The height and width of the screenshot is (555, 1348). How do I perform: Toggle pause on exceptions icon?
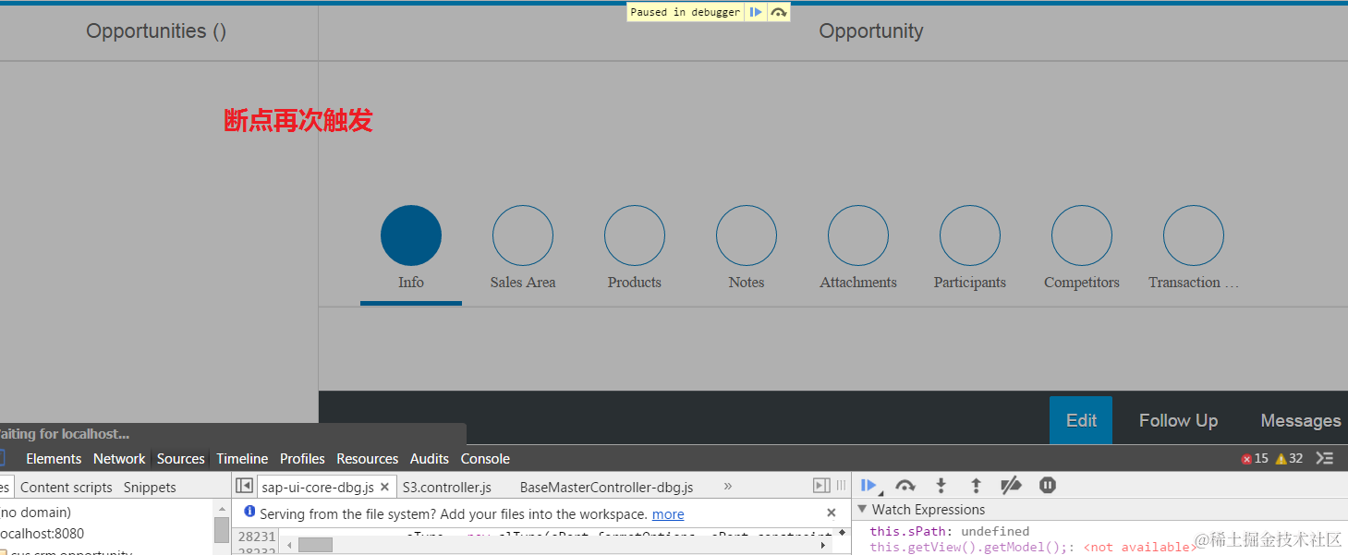click(x=1047, y=486)
